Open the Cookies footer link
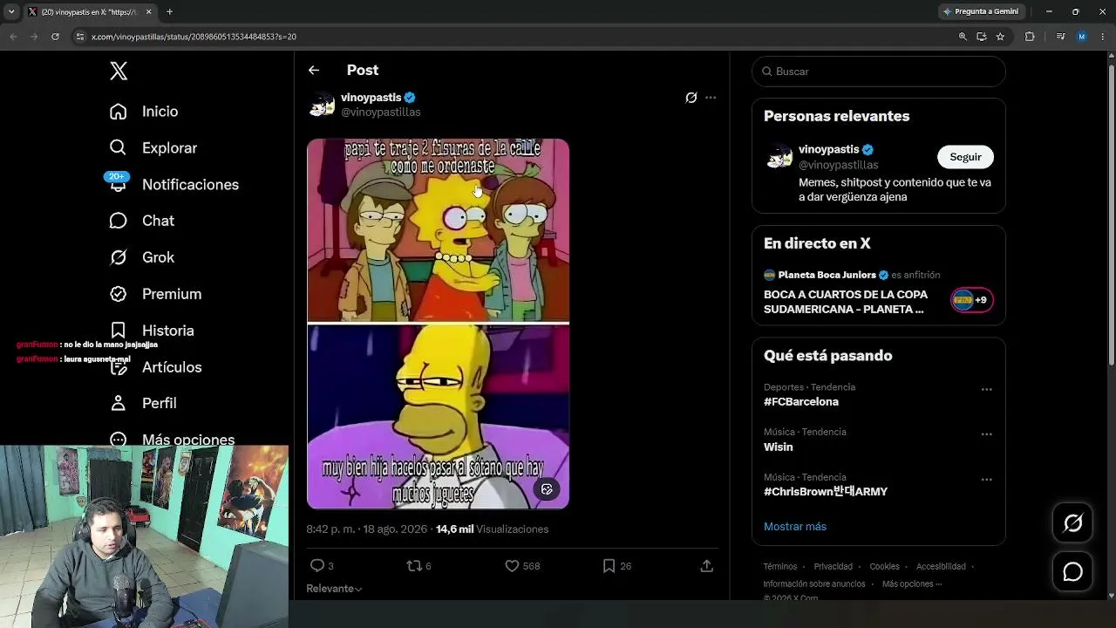Image resolution: width=1116 pixels, height=628 pixels. pyautogui.click(x=884, y=566)
